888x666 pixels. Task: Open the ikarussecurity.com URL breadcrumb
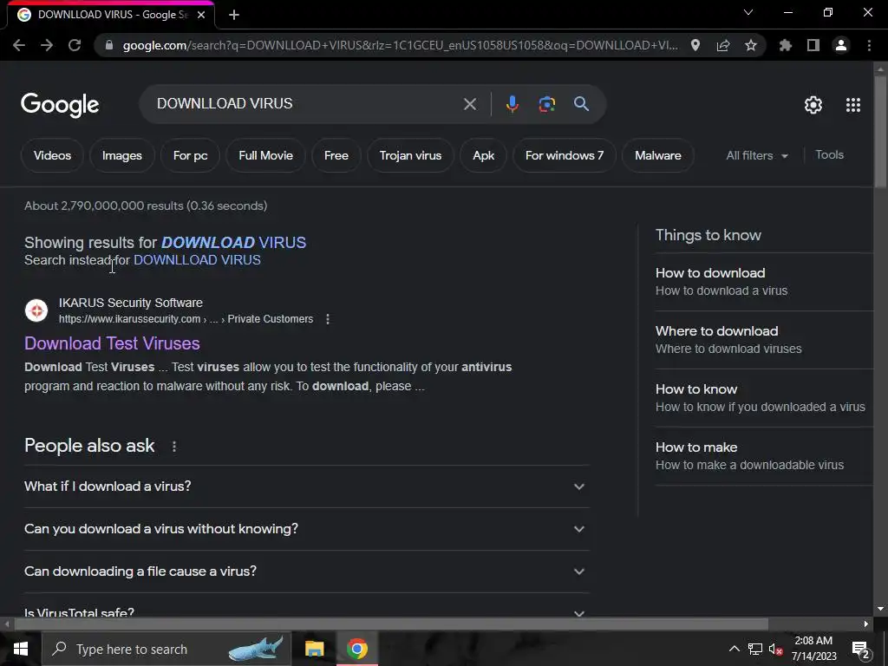pyautogui.click(x=186, y=319)
